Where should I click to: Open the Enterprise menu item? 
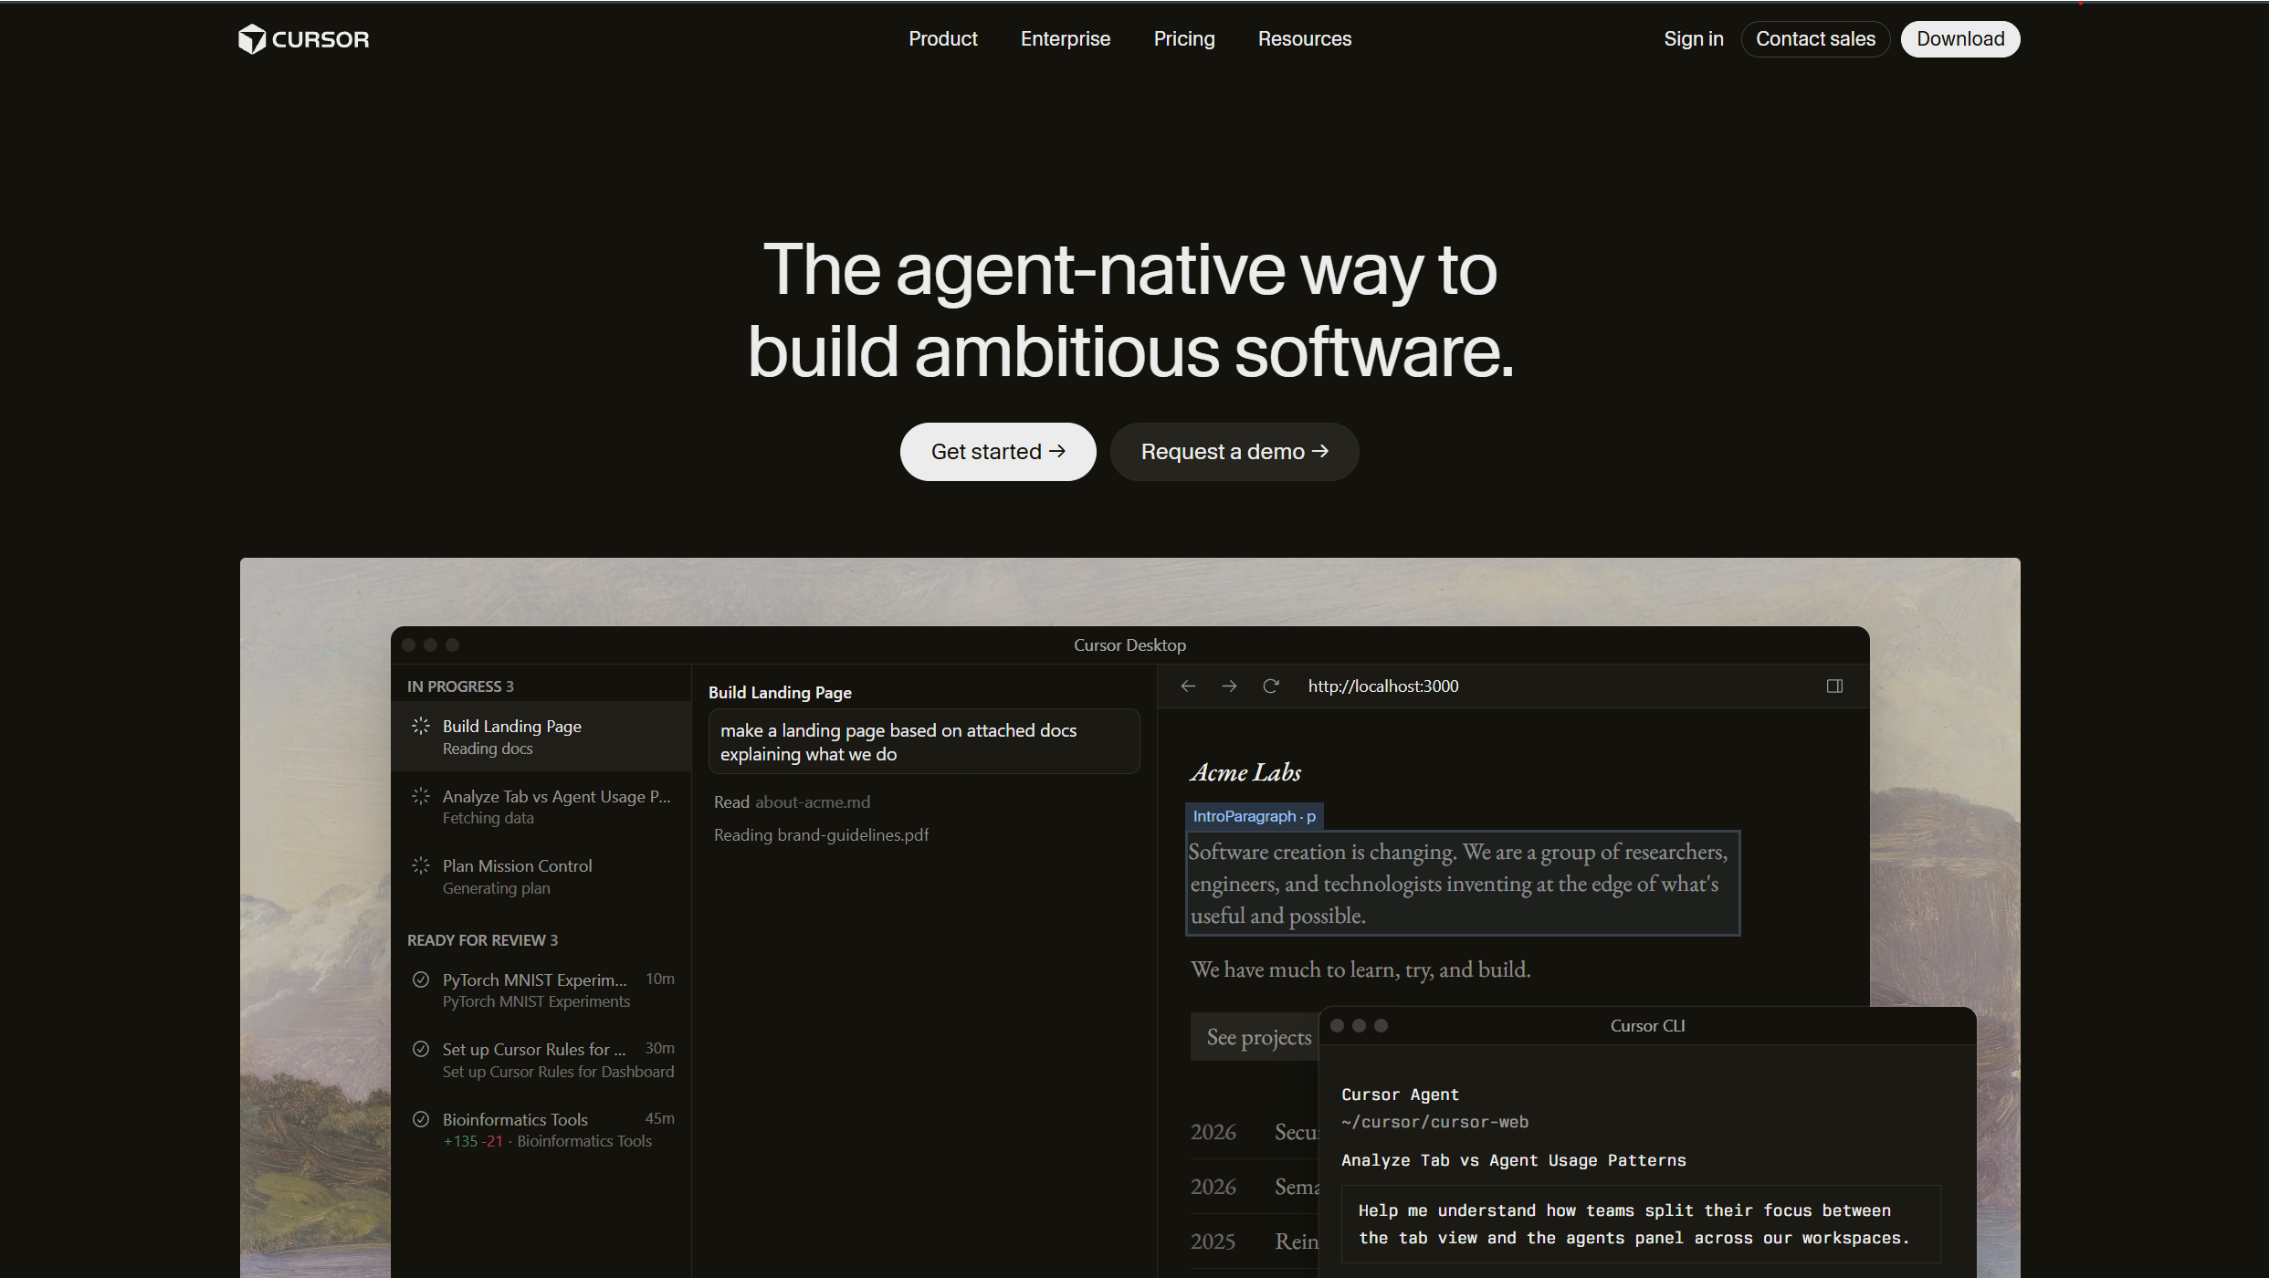click(1065, 39)
